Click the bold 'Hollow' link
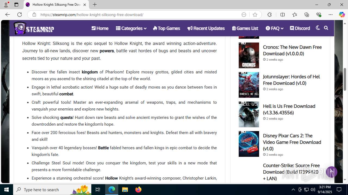348x195 pixels. pyautogui.click(x=111, y=178)
